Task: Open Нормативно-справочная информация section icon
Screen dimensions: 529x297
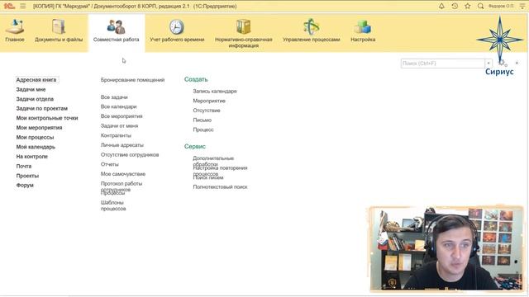Action: point(243,27)
